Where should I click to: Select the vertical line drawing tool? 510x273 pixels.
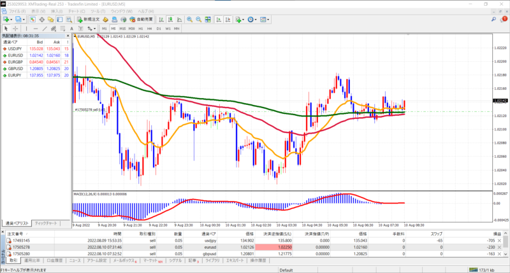point(26,29)
